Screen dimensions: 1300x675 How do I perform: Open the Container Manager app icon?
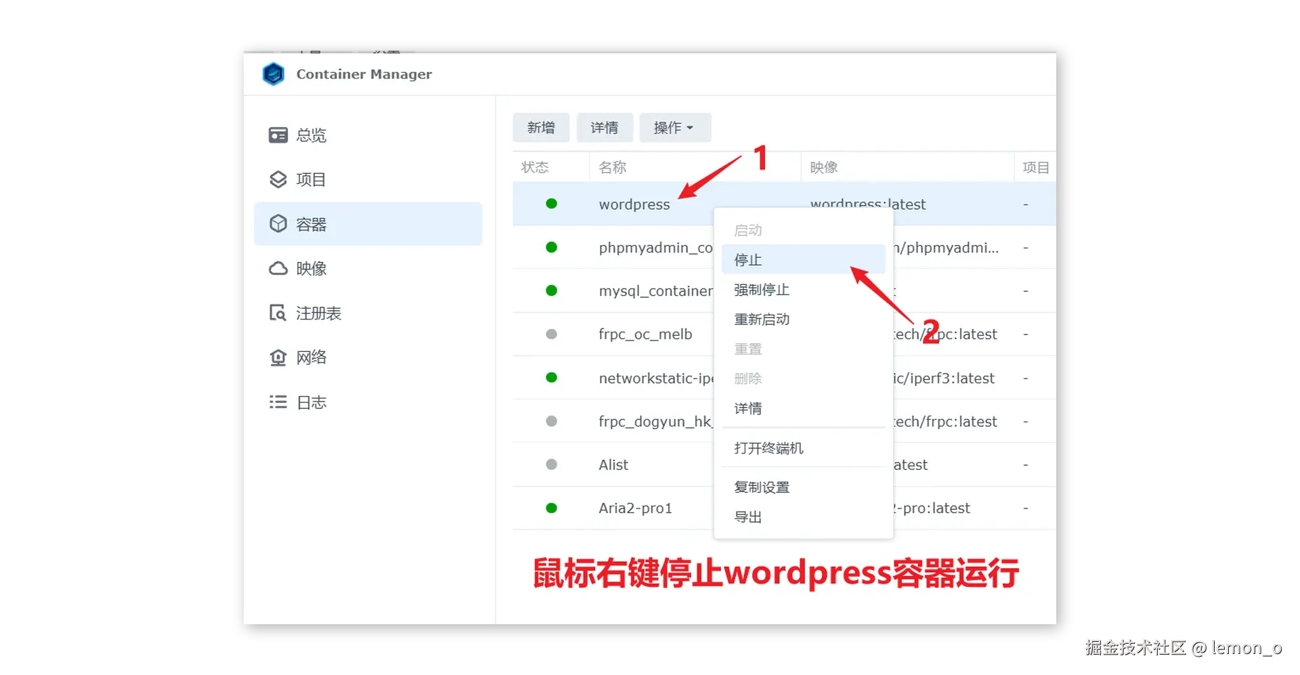pyautogui.click(x=273, y=74)
